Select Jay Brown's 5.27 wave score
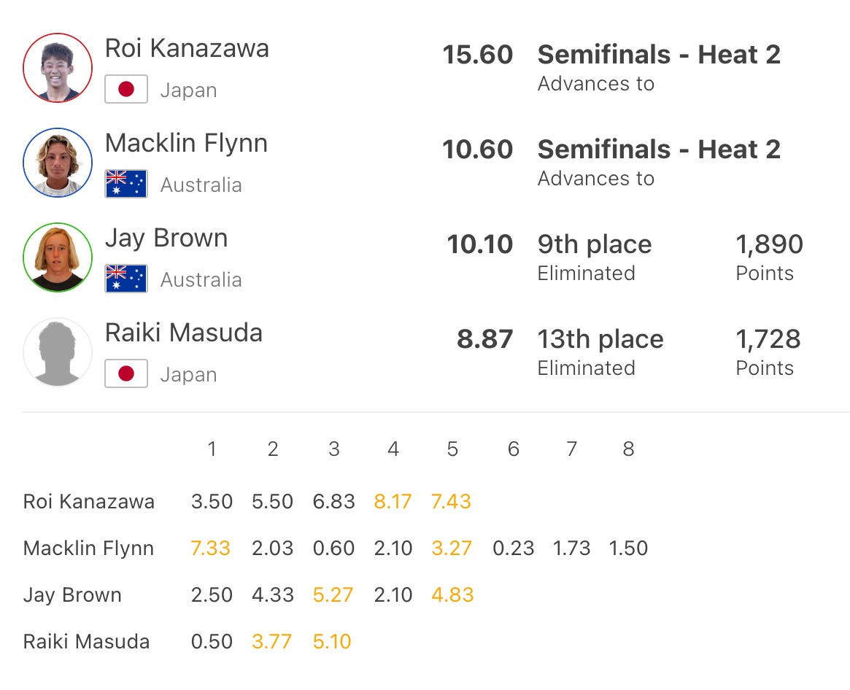This screenshot has height=690, width=850. [x=333, y=595]
